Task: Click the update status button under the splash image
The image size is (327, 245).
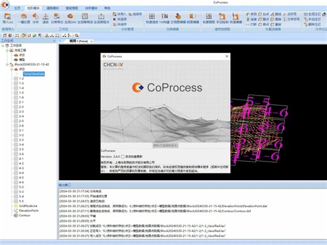Action: tap(165, 145)
